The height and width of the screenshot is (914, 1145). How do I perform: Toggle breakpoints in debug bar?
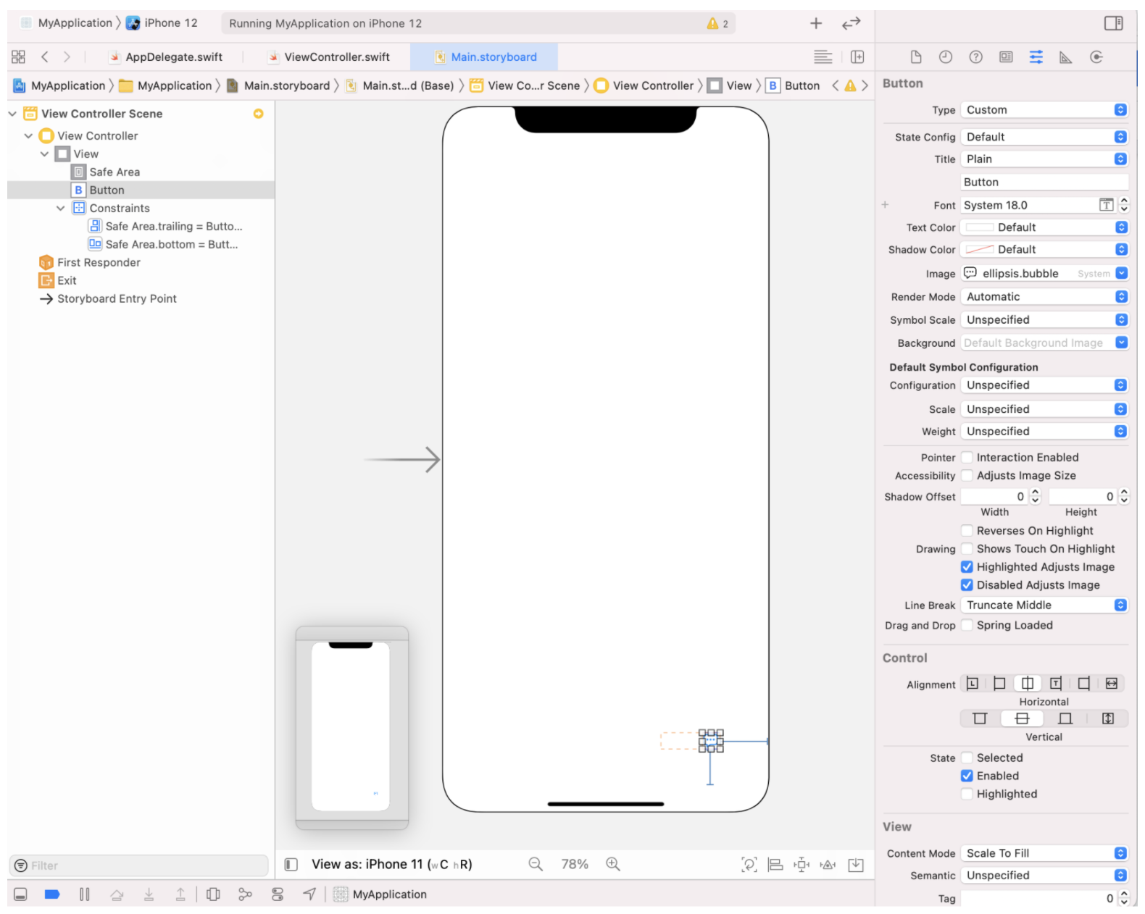[52, 894]
